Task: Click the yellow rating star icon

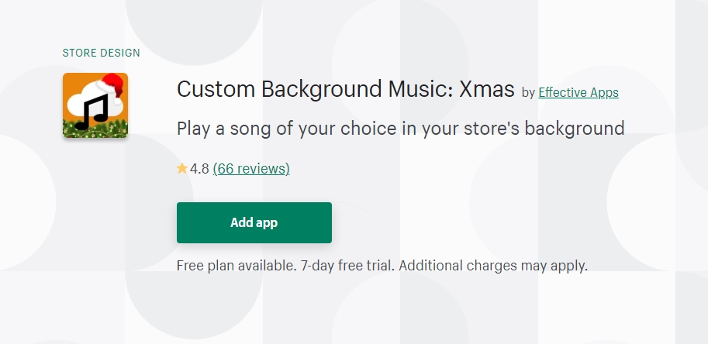Action: click(x=182, y=169)
